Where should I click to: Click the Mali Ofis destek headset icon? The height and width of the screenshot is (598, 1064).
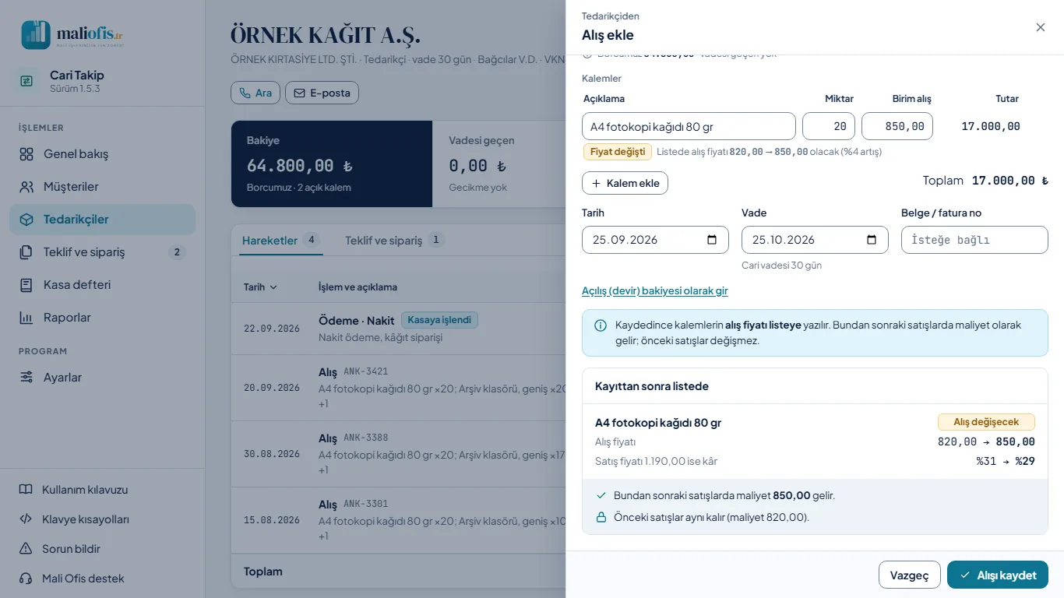tap(26, 579)
